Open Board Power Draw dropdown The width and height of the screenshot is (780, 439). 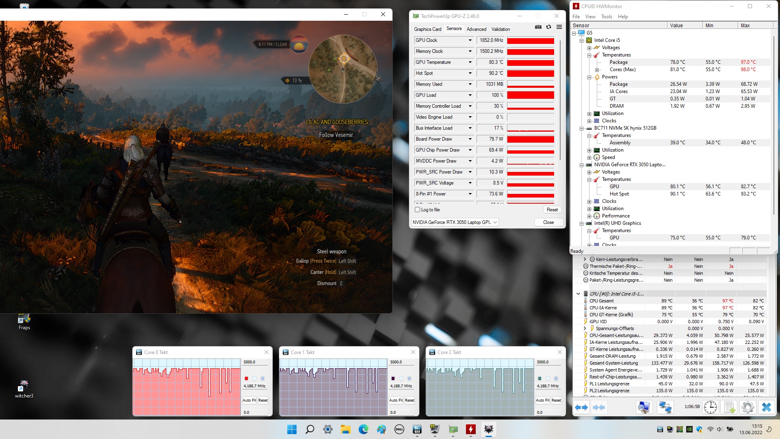point(470,139)
